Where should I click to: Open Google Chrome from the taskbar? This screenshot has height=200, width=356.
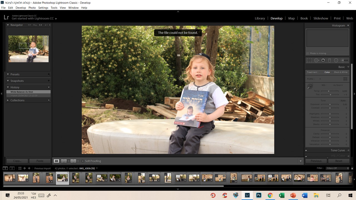point(270,195)
